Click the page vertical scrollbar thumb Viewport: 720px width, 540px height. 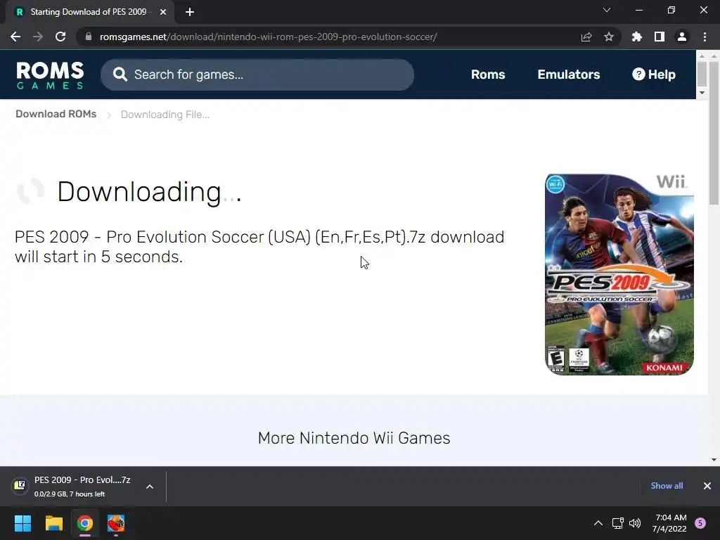[714, 132]
